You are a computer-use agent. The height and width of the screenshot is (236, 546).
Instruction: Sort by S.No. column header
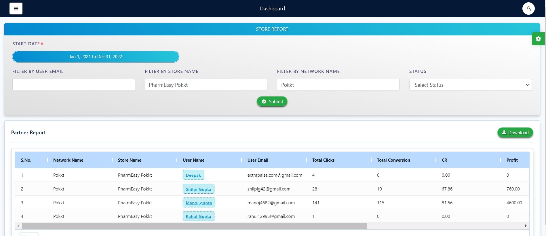(26, 160)
